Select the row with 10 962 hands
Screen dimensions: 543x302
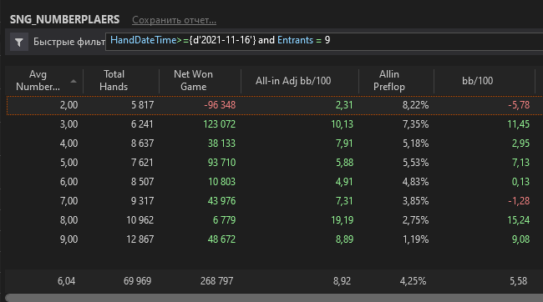pyautogui.click(x=275, y=220)
